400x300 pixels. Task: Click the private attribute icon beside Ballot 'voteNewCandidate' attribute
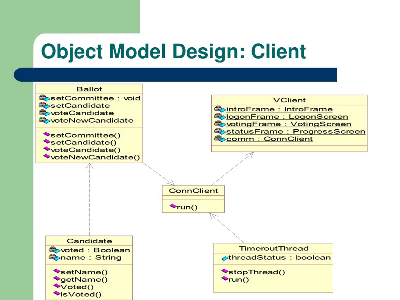(x=45, y=120)
